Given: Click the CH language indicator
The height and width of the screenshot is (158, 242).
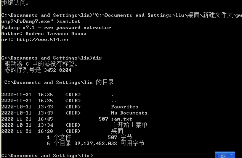Looking at the screenshot, I should coord(224,156).
